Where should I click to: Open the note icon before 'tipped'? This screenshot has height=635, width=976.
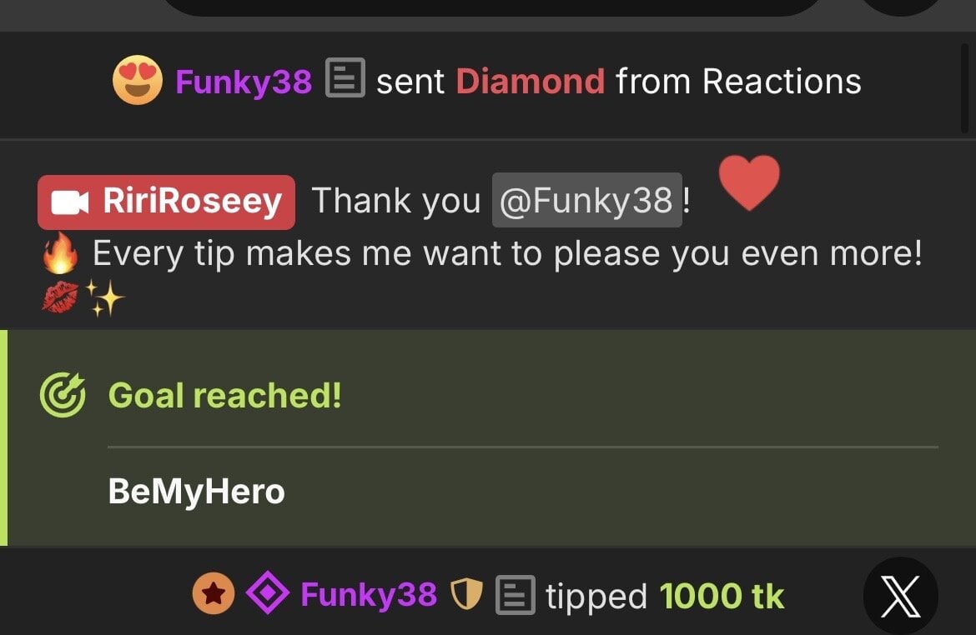pos(515,595)
